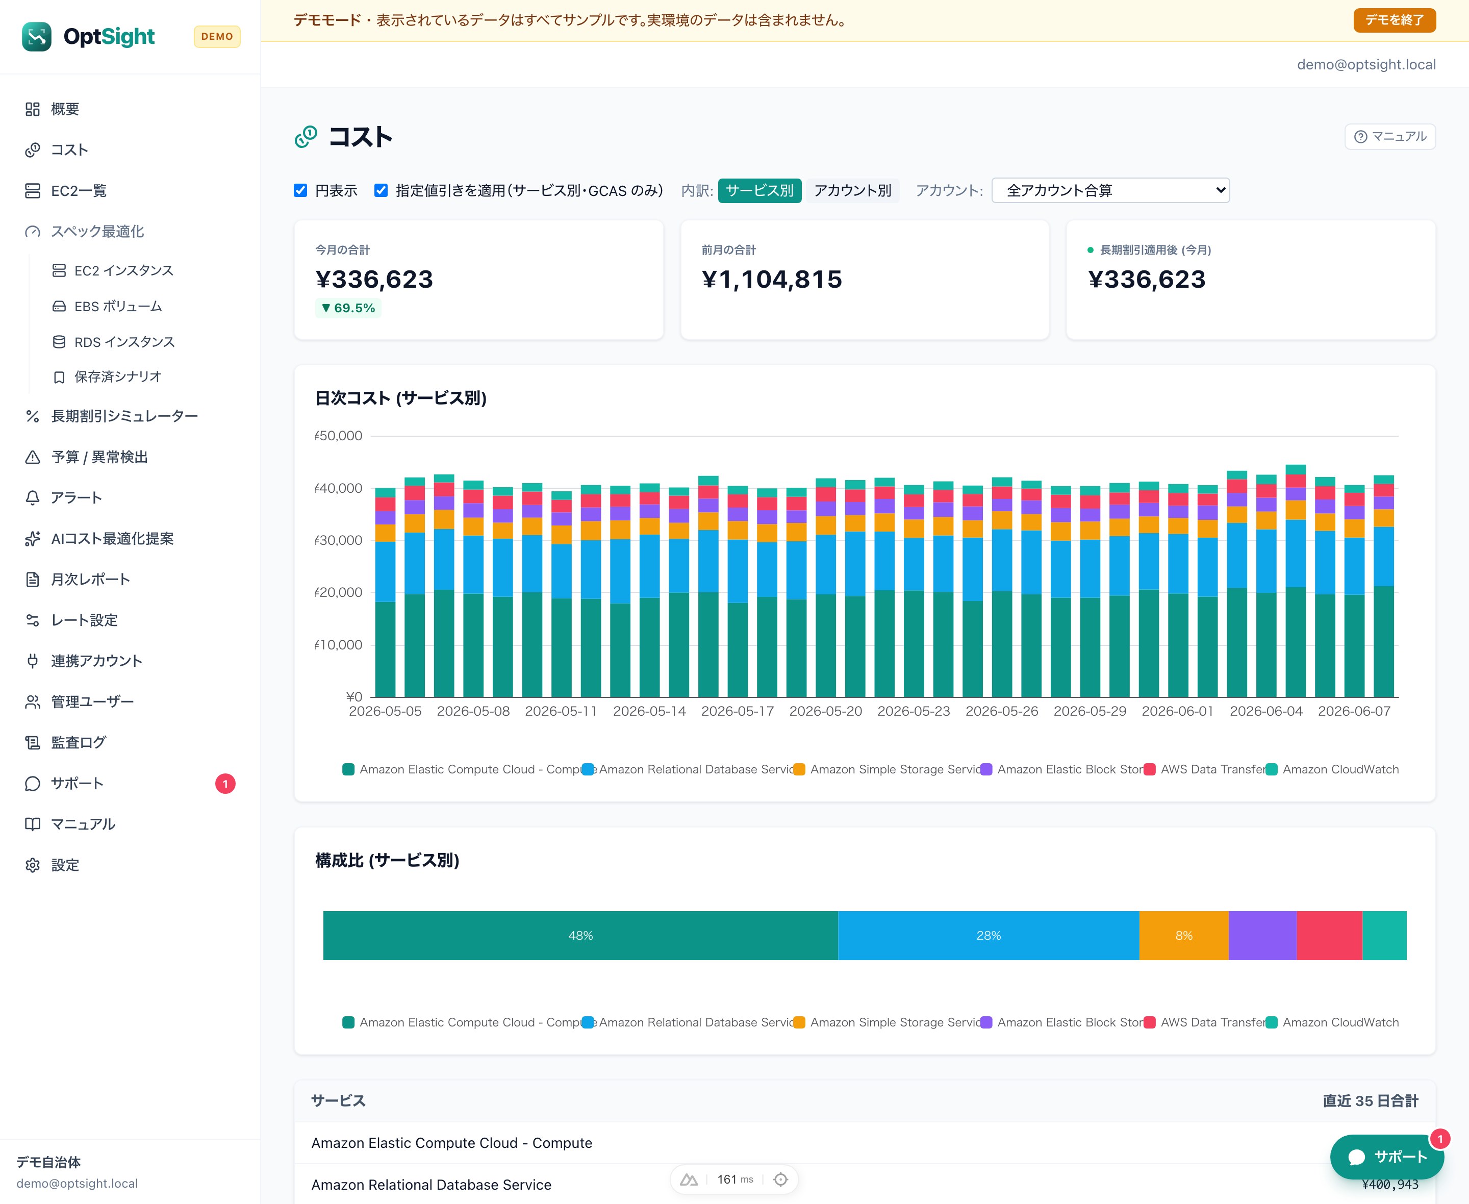The height and width of the screenshot is (1204, 1469).
Task: Click the 48% green composition bar segment
Action: 580,936
